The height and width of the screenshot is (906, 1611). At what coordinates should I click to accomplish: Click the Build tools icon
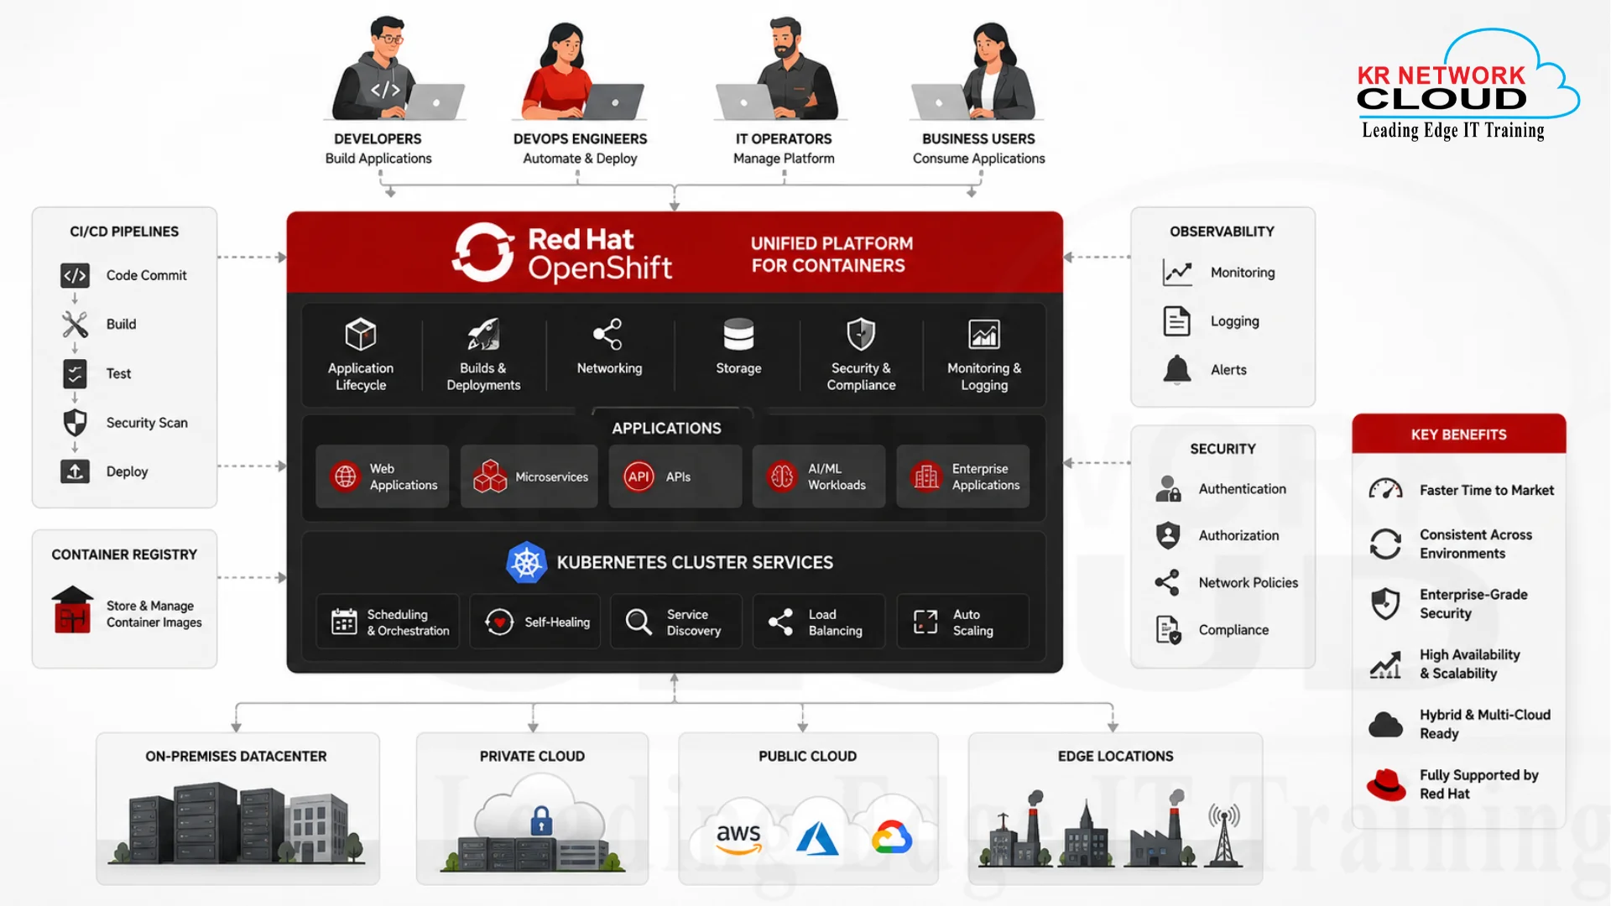75,324
